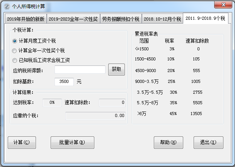
Task: Go to the 2018.10-12月个税 tab
Action: tap(162, 19)
